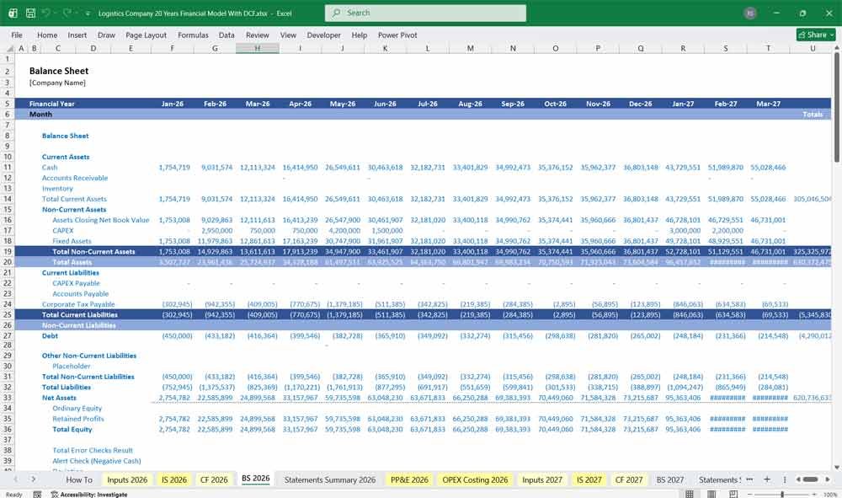The height and width of the screenshot is (498, 842).
Task: Switch to Page Break Preview view icon
Action: [733, 494]
